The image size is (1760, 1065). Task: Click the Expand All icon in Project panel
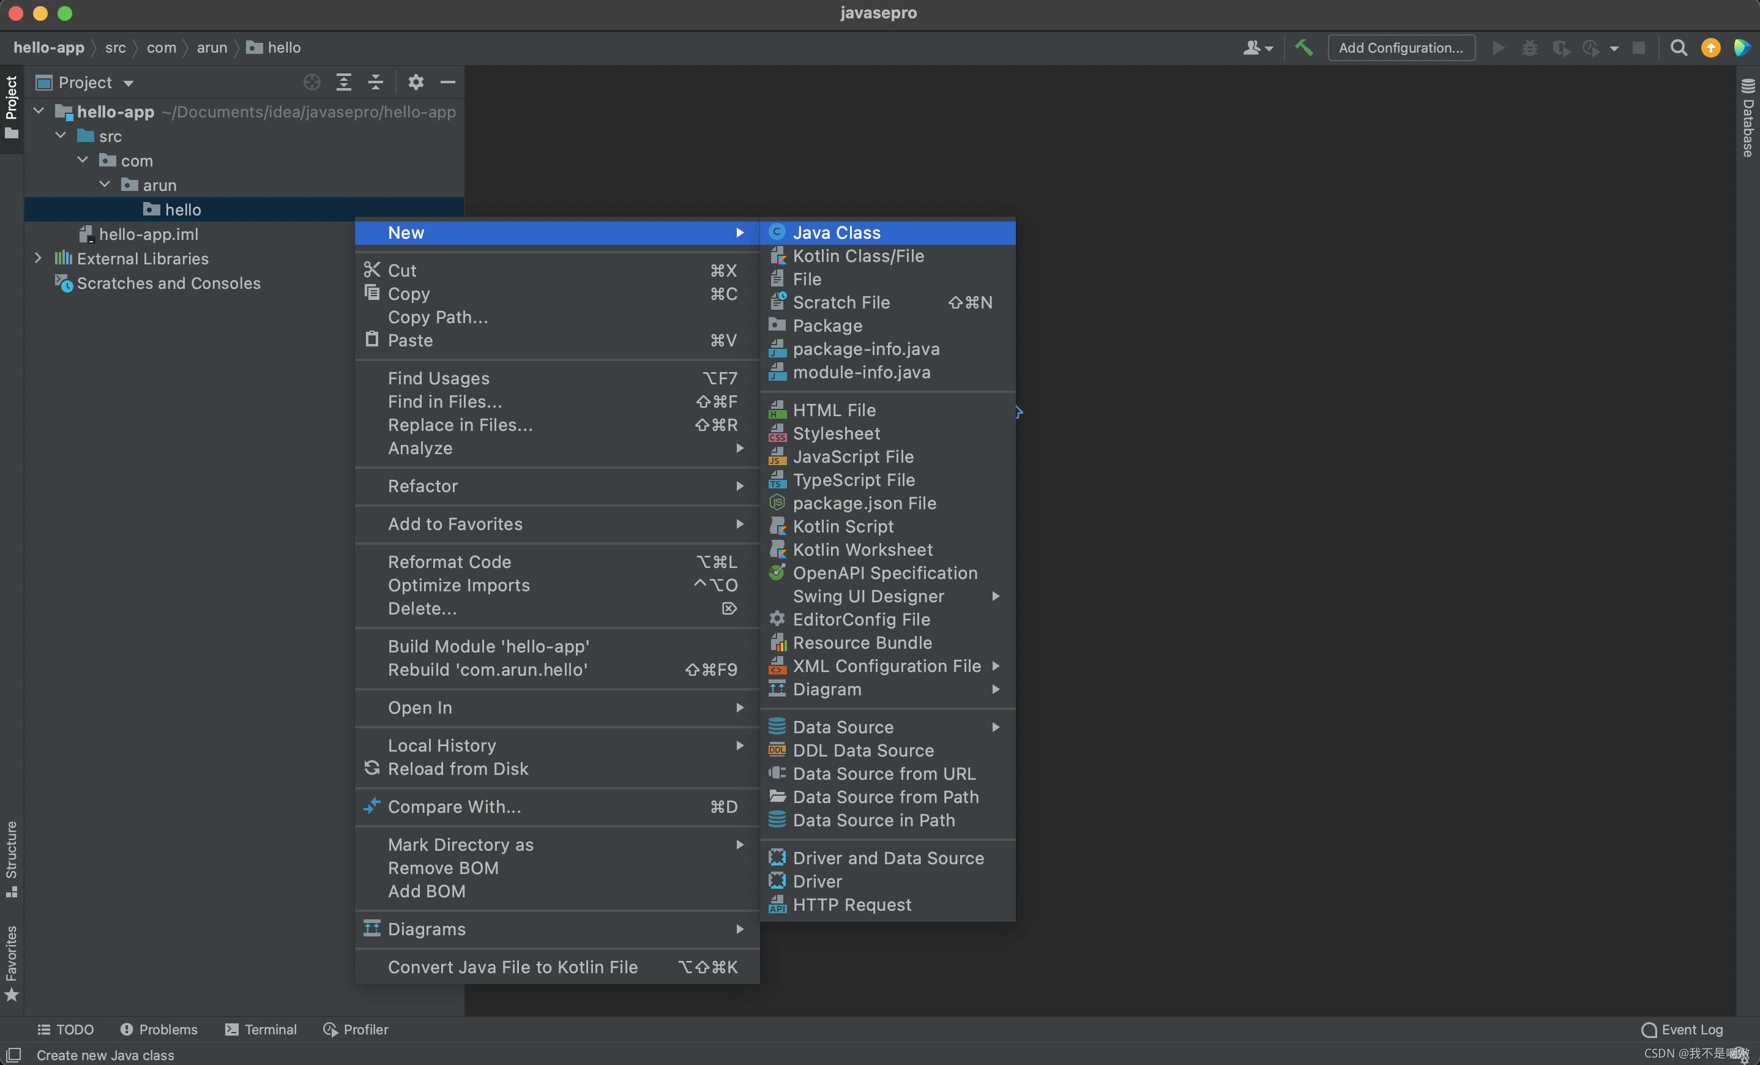343,82
